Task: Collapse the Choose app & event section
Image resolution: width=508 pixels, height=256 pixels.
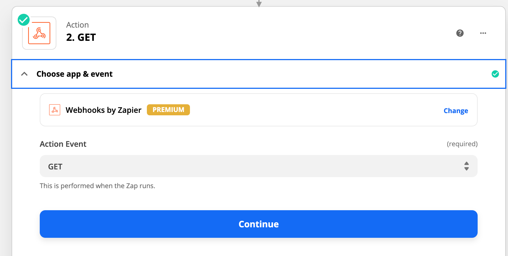Action: 24,74
